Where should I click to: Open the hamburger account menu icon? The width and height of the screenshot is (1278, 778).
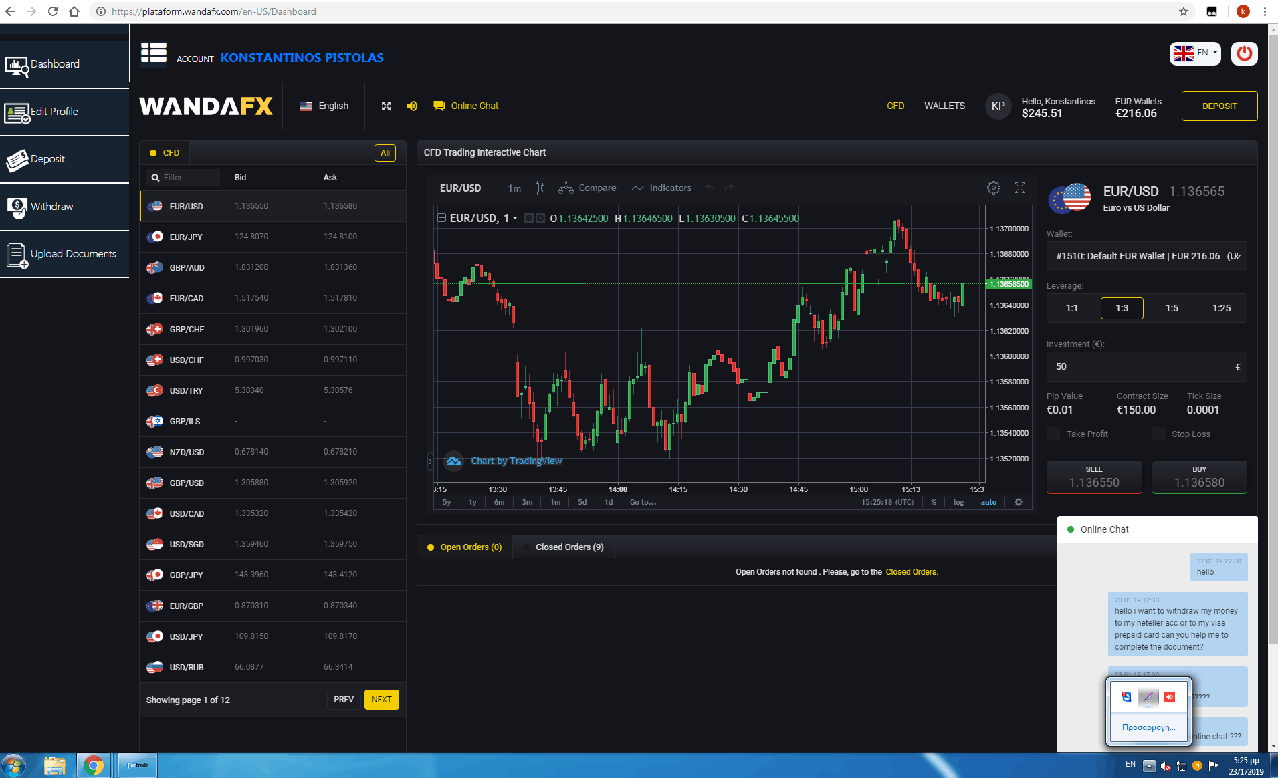154,53
